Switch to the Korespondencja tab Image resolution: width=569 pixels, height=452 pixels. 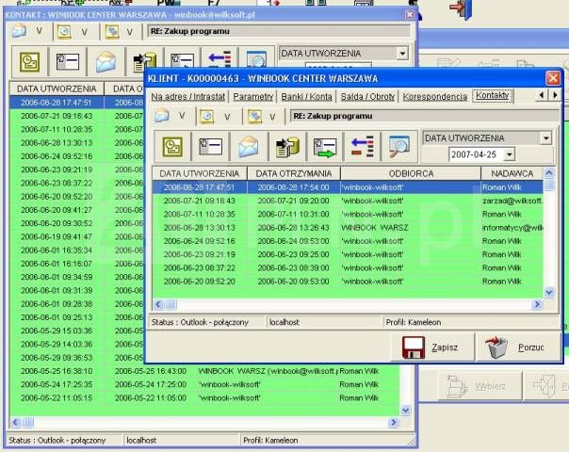[x=434, y=96]
